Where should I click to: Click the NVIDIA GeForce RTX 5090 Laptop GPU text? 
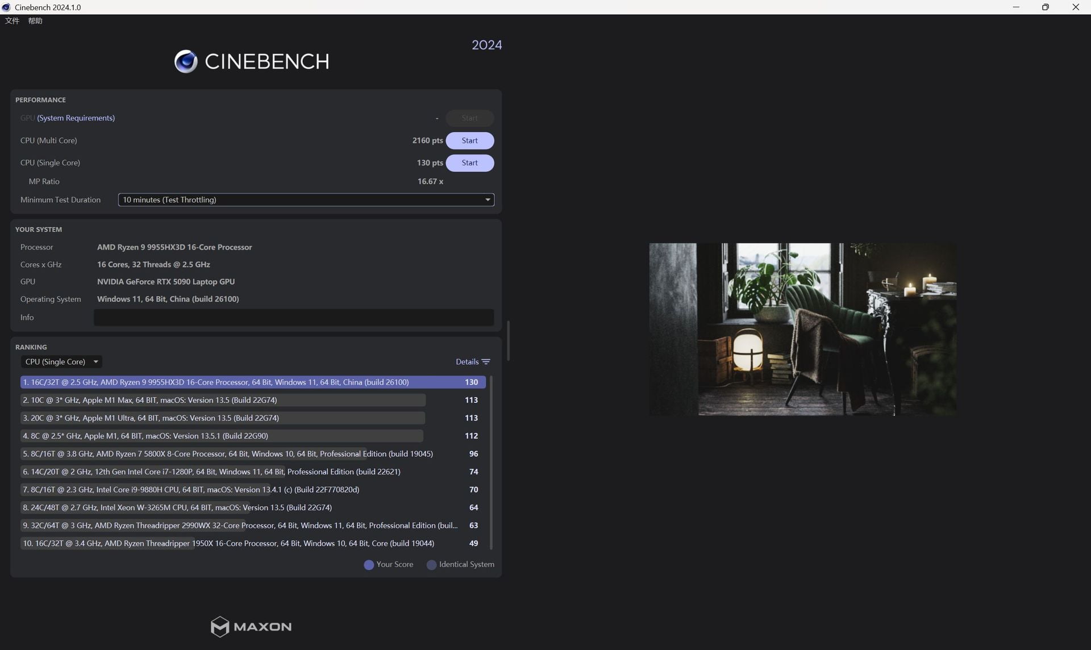166,282
